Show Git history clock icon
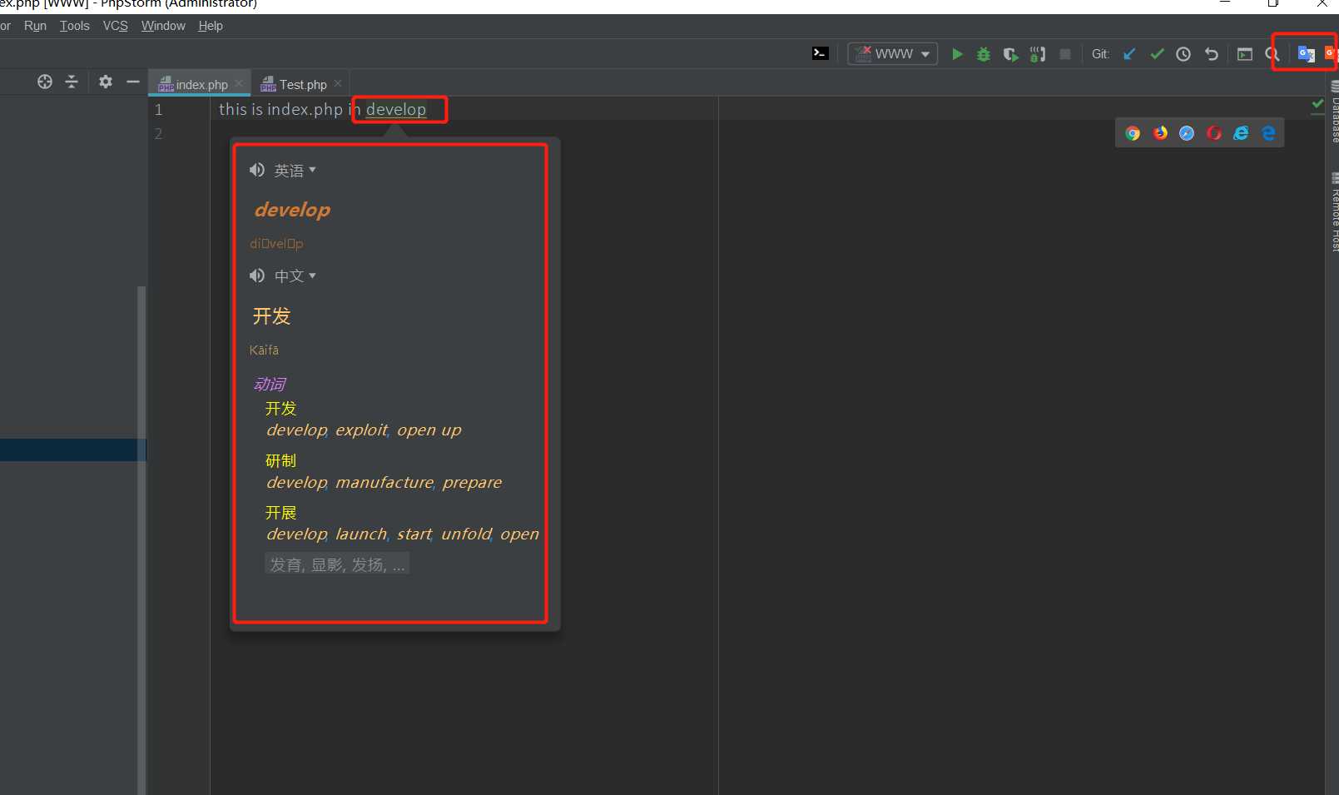1339x795 pixels. click(x=1183, y=54)
